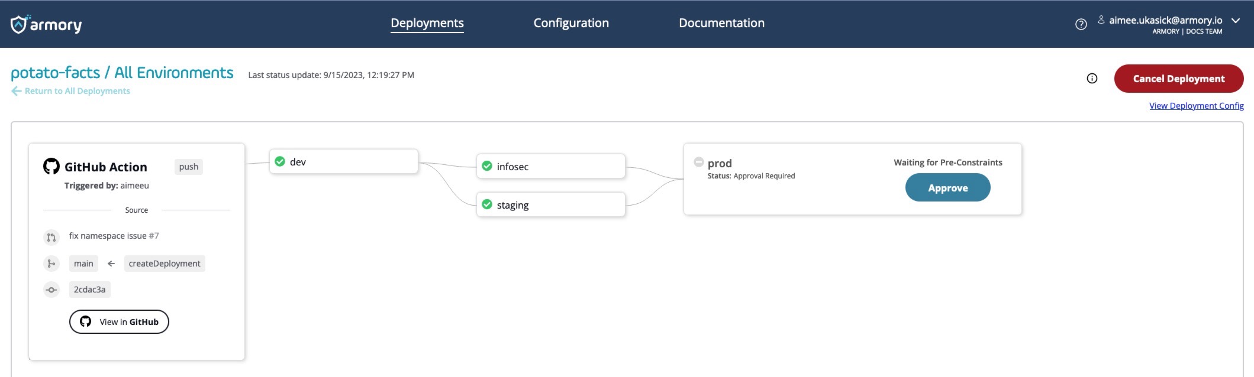Select the dev environment node

pyautogui.click(x=344, y=161)
